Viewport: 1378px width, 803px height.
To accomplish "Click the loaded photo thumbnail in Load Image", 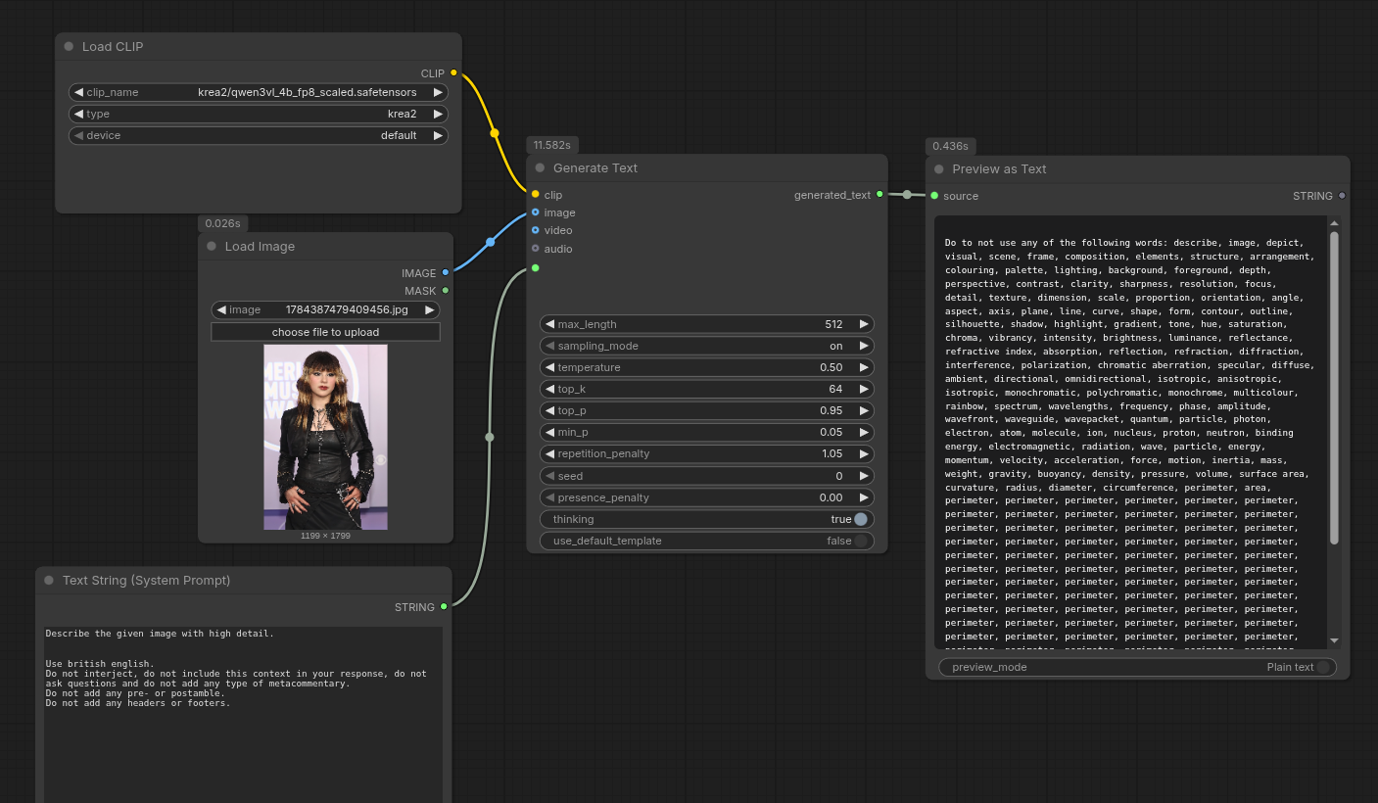I will pyautogui.click(x=325, y=437).
